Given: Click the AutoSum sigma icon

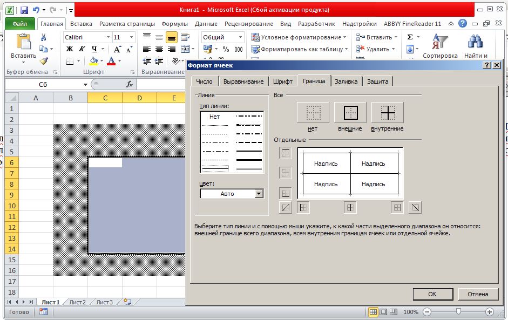Looking at the screenshot, I should click(410, 37).
